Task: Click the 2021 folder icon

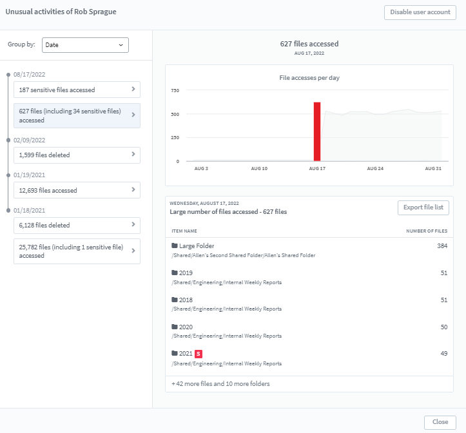Action: point(175,354)
